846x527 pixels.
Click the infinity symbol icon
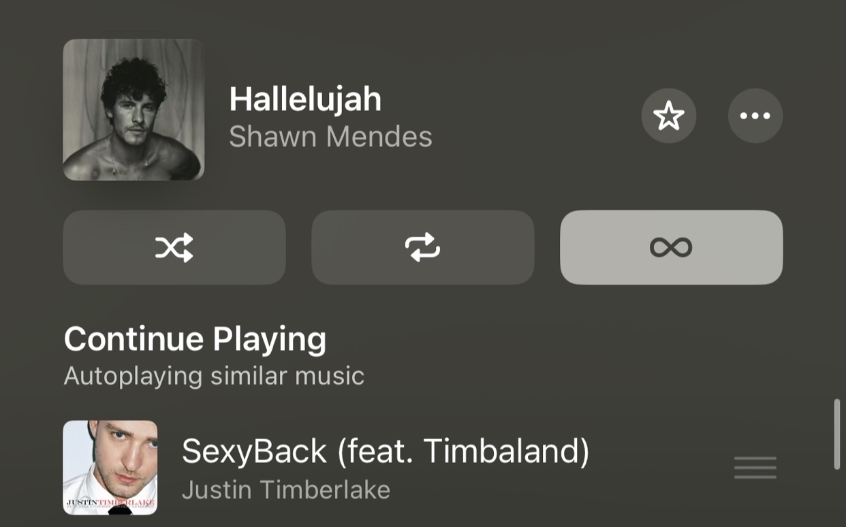[x=671, y=247]
